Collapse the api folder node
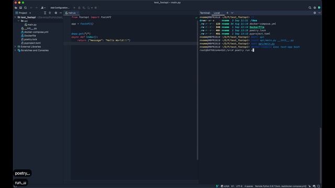The image size is (335, 188). coord(19,21)
